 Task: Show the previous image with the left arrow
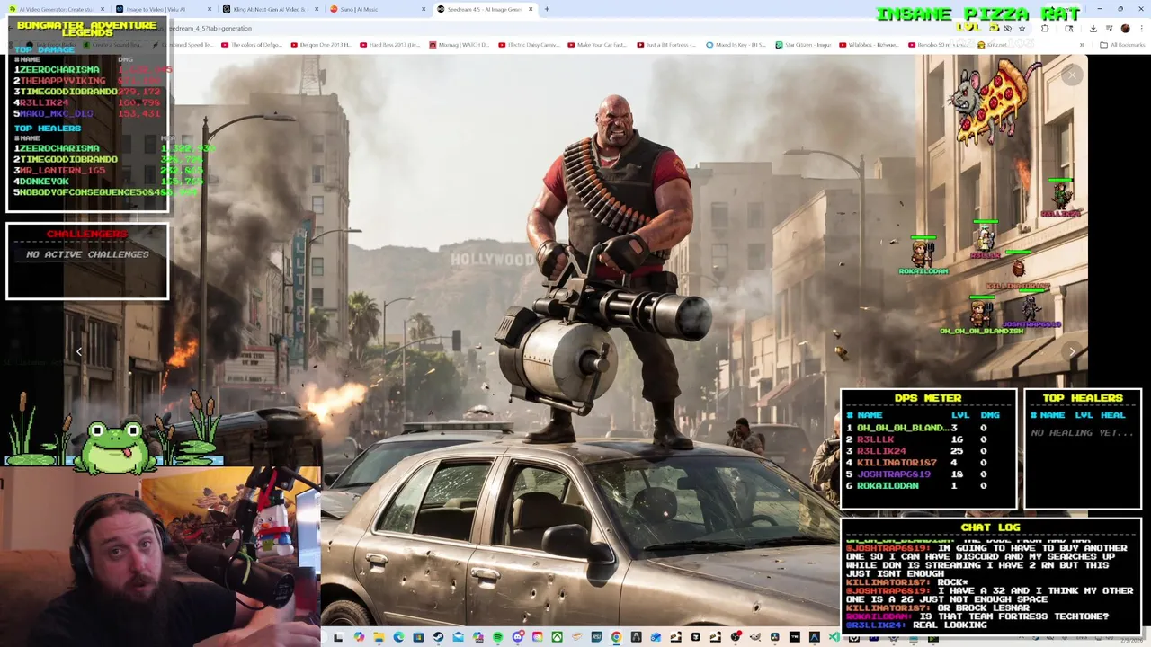point(79,351)
